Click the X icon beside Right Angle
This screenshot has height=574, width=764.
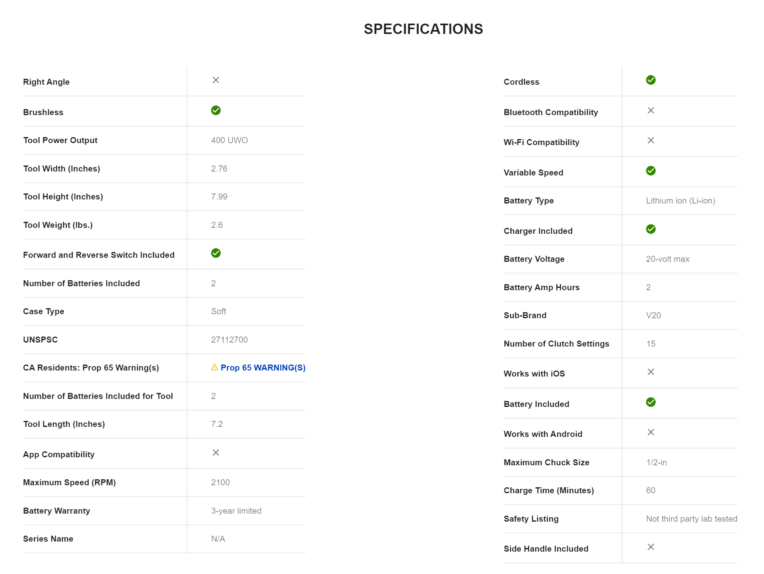pos(216,80)
